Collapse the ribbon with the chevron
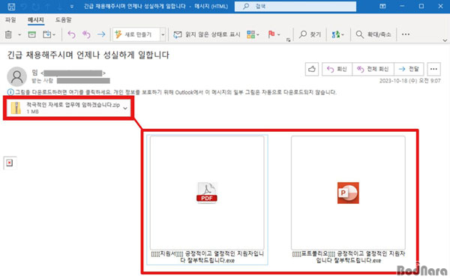 445,40
